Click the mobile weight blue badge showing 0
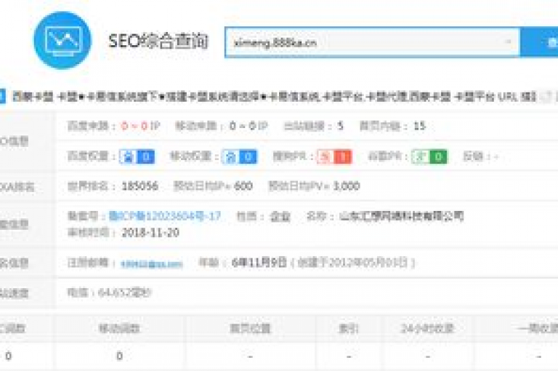 point(240,156)
